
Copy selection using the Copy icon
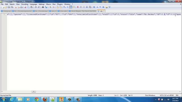tap(28, 7)
